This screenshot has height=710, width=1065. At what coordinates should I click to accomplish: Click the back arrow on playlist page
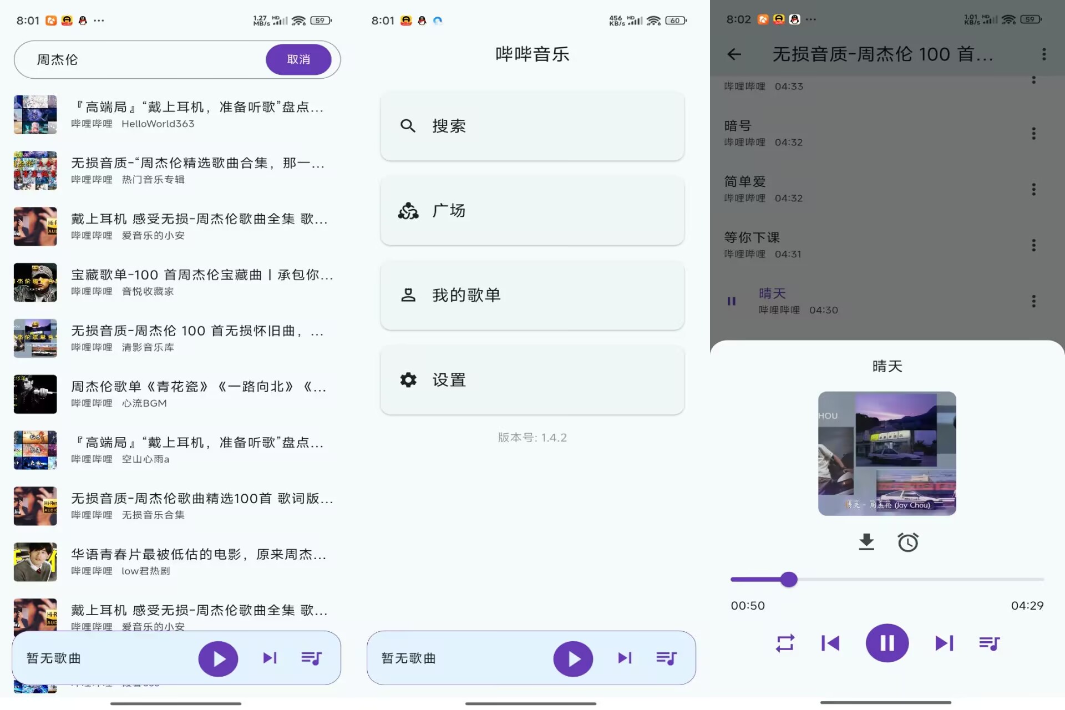point(734,54)
